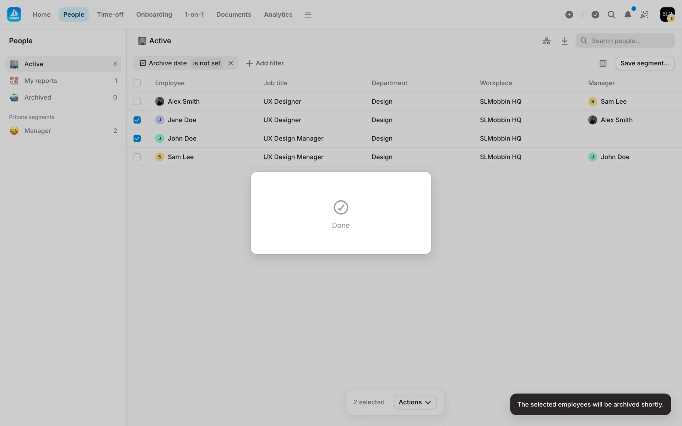Click Add filter button
The width and height of the screenshot is (682, 426).
point(265,63)
